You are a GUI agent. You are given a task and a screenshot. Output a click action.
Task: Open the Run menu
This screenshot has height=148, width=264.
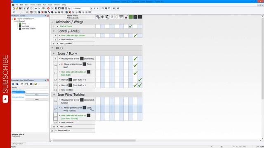pyautogui.click(x=45, y=5)
